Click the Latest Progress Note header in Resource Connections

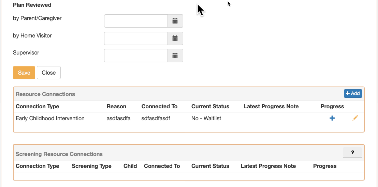coord(271,106)
